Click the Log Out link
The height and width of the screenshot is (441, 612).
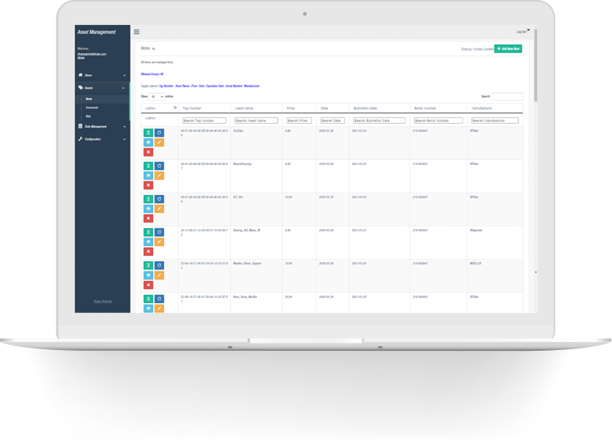(522, 32)
